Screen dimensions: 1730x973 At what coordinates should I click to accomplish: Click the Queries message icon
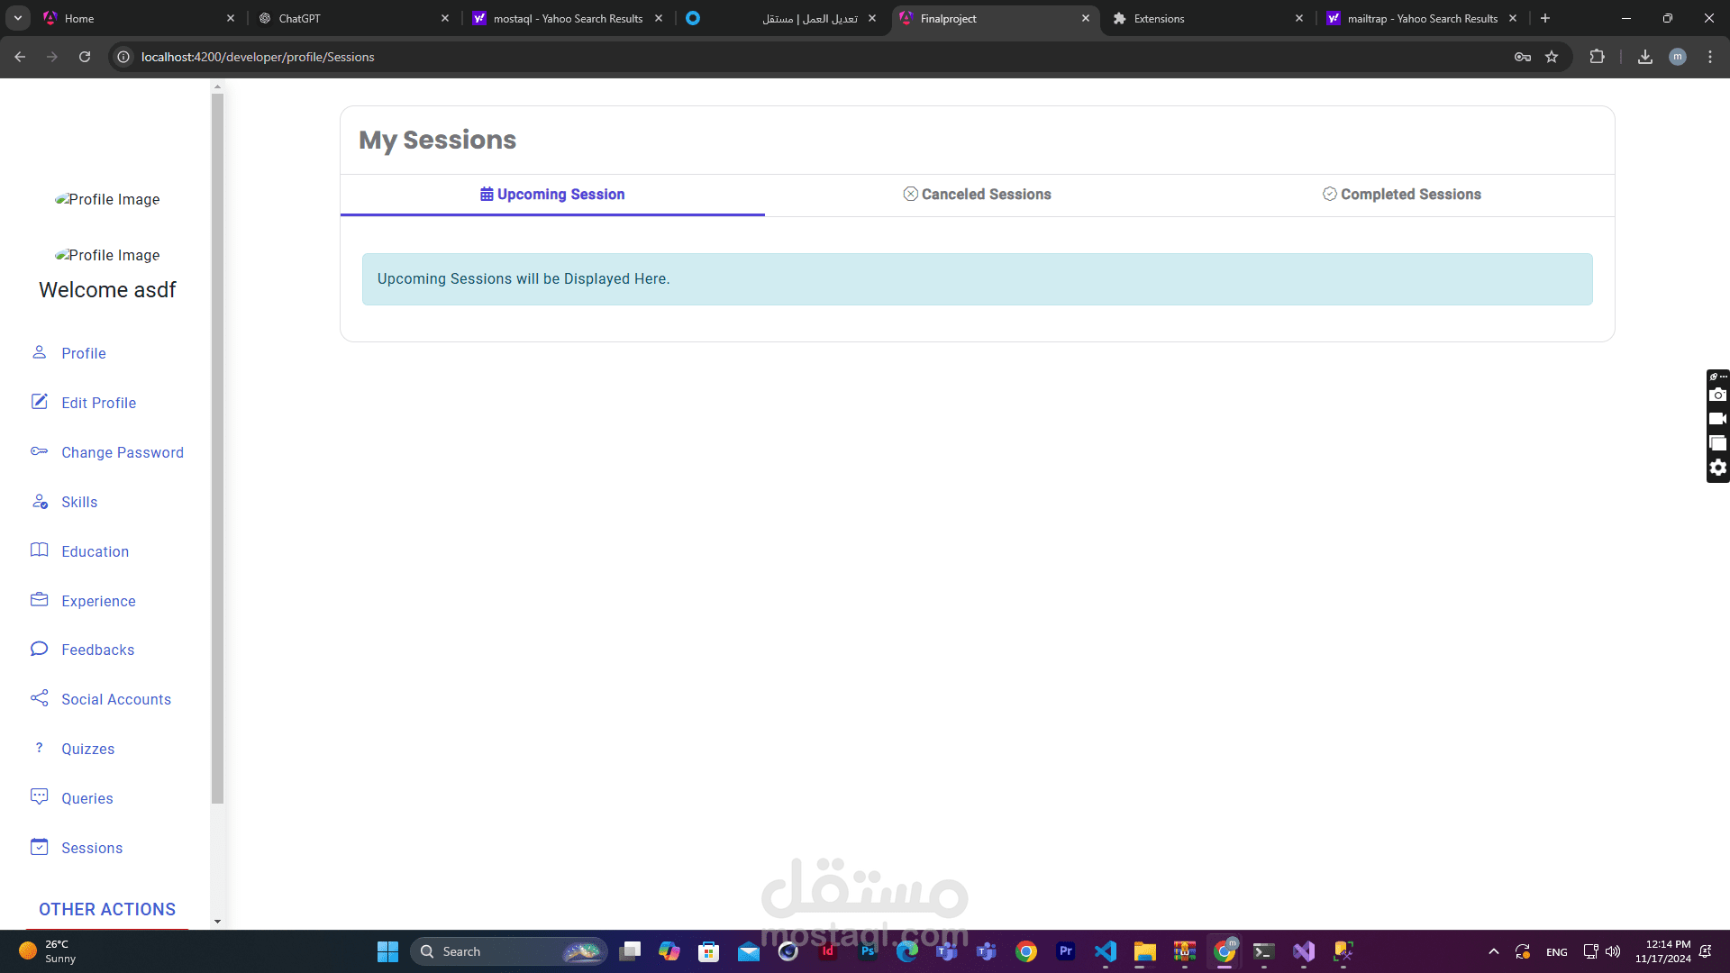tap(39, 797)
